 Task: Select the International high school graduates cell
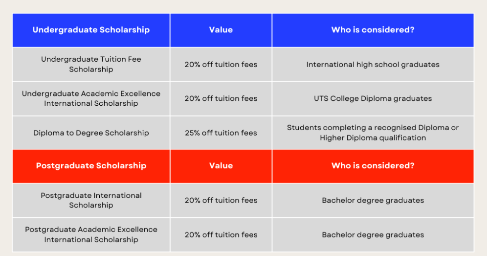click(x=373, y=64)
